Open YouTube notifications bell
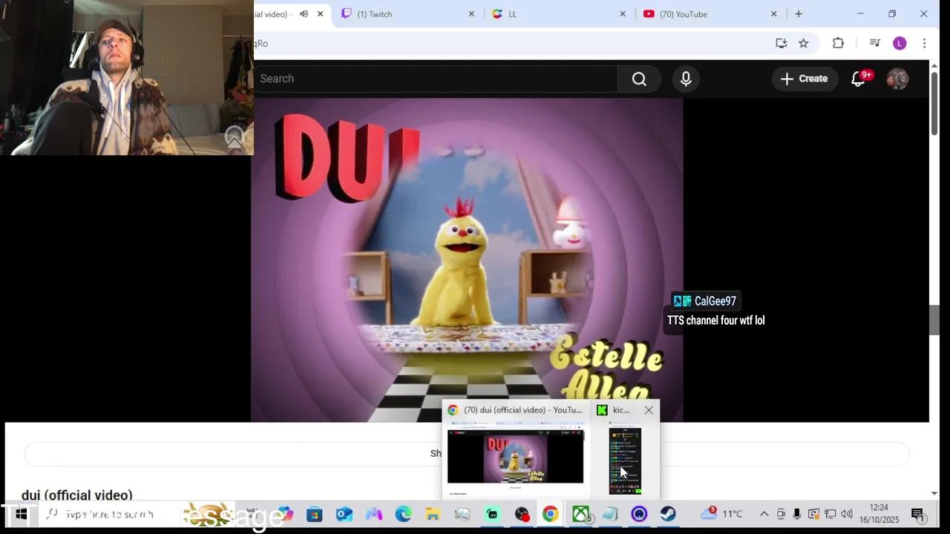 click(858, 79)
